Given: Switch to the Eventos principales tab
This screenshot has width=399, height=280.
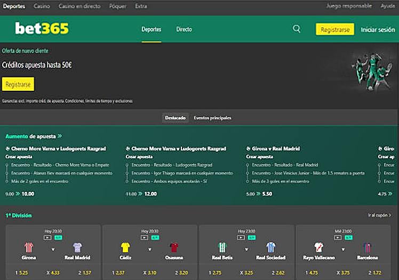Looking at the screenshot, I should tap(212, 118).
